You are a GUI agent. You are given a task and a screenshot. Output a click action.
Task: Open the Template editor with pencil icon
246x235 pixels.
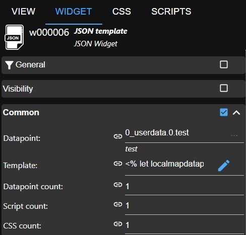(224, 166)
